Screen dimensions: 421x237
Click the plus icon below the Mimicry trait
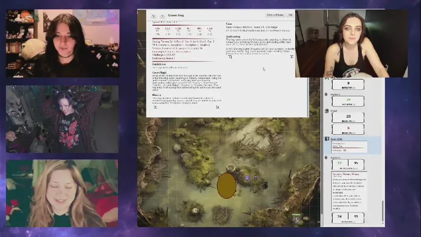[x=155, y=107]
